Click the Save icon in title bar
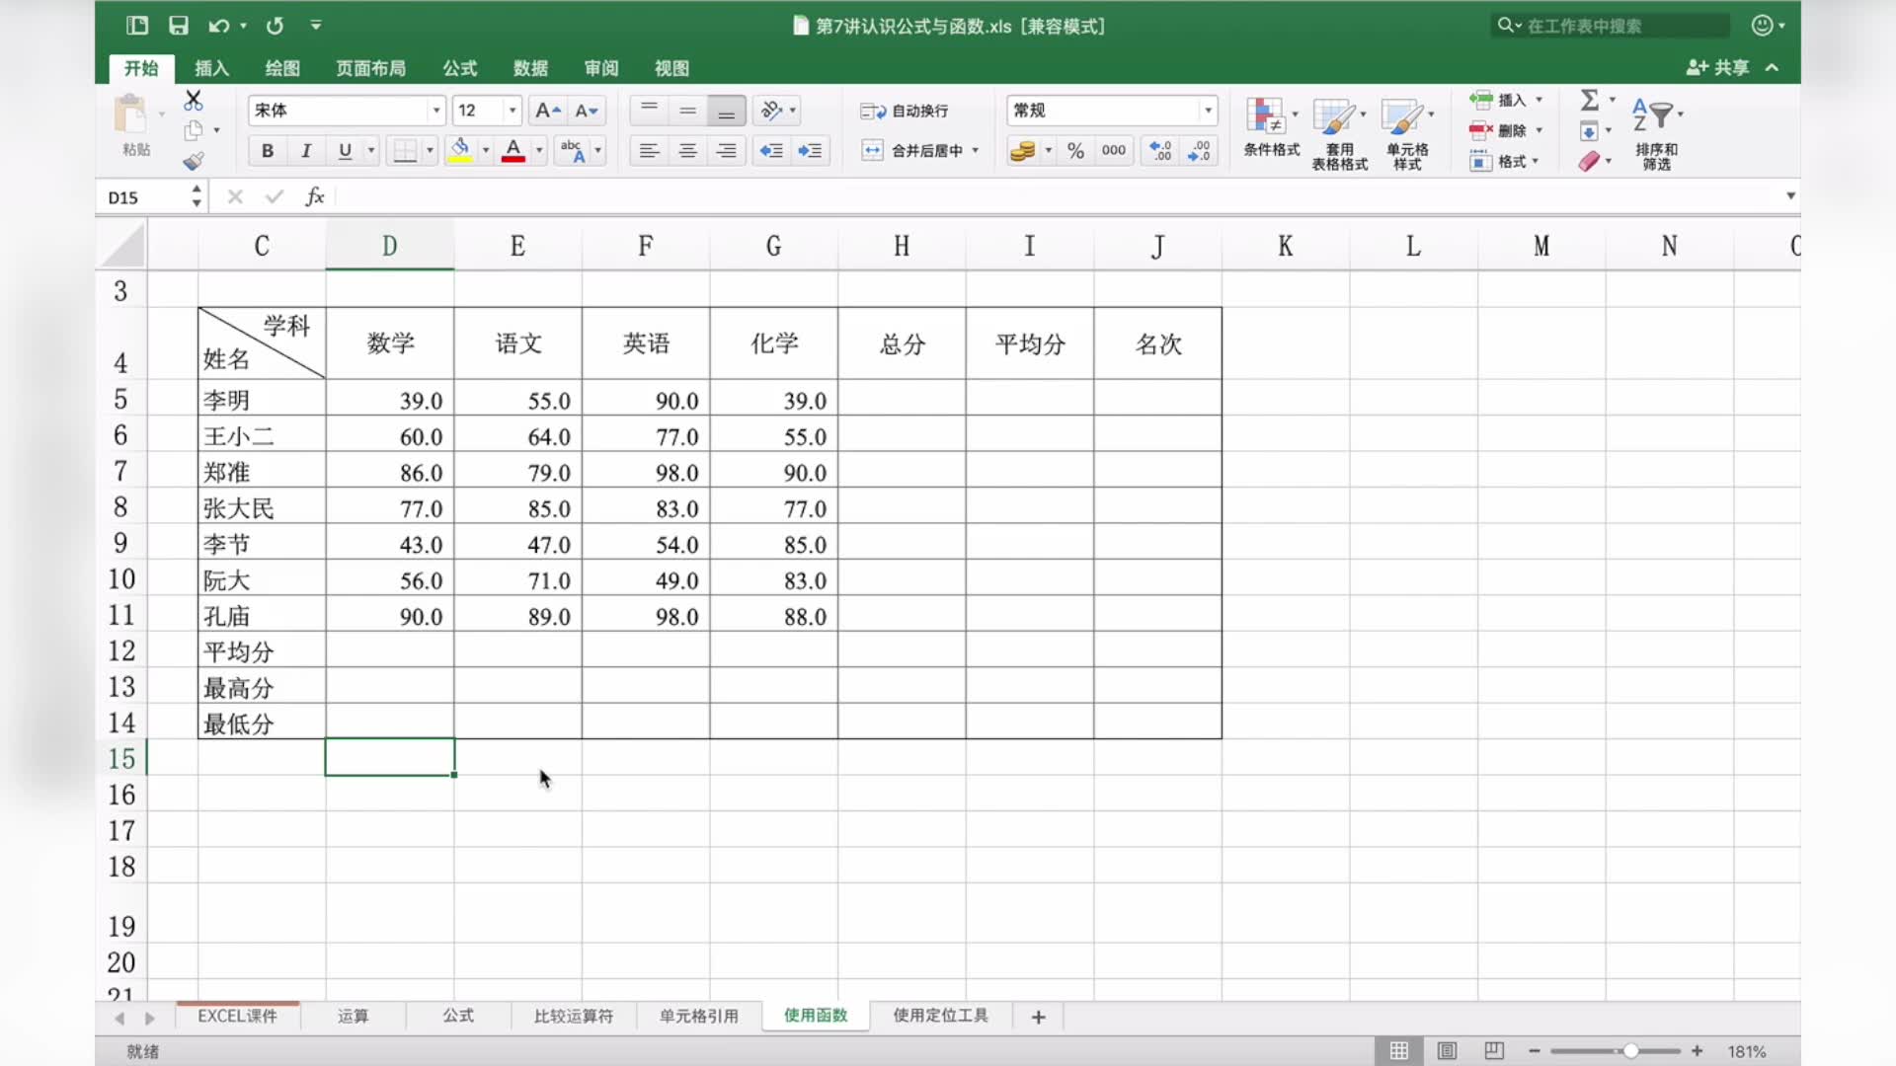The width and height of the screenshot is (1896, 1066). coord(179,26)
